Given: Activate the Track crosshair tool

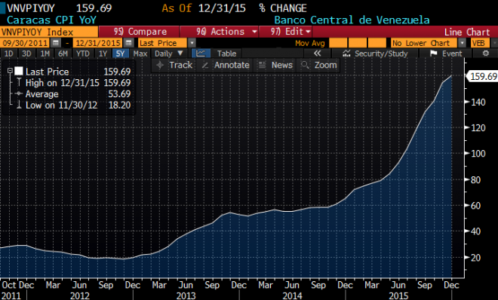Looking at the screenshot, I should (174, 65).
